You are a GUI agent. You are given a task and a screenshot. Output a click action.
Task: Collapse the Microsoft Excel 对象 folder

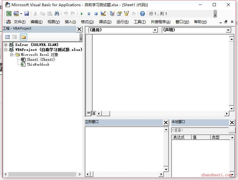coord(11,55)
